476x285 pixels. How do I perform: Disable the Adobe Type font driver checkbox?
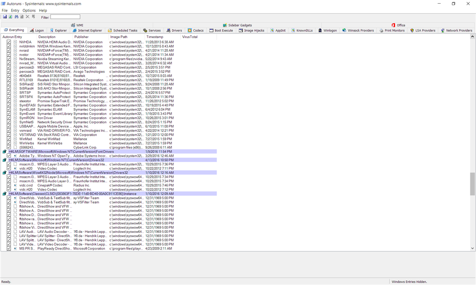coord(9,156)
